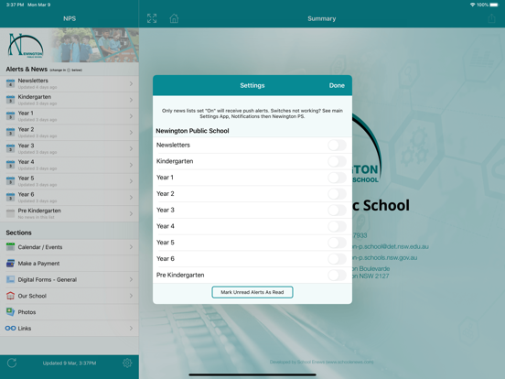The height and width of the screenshot is (379, 505).
Task: Tap the Newsletters calendar icon in sidebar
Action: (x=10, y=83)
